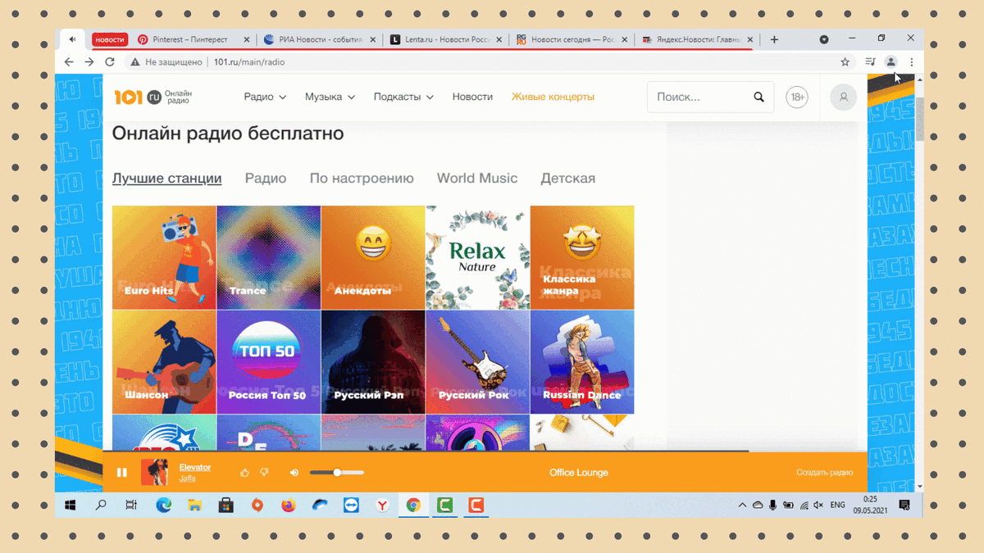
Task: Bookmark this page with the star
Action: click(845, 62)
